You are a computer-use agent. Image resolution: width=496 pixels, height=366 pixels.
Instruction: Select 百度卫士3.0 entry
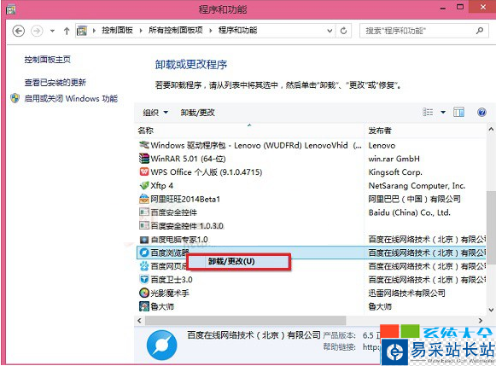172,280
